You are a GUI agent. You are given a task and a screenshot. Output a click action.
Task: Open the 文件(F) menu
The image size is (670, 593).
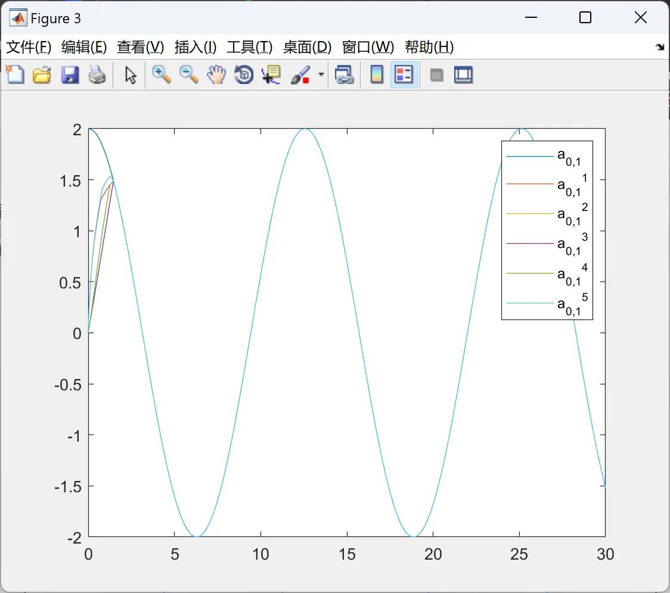pos(29,47)
